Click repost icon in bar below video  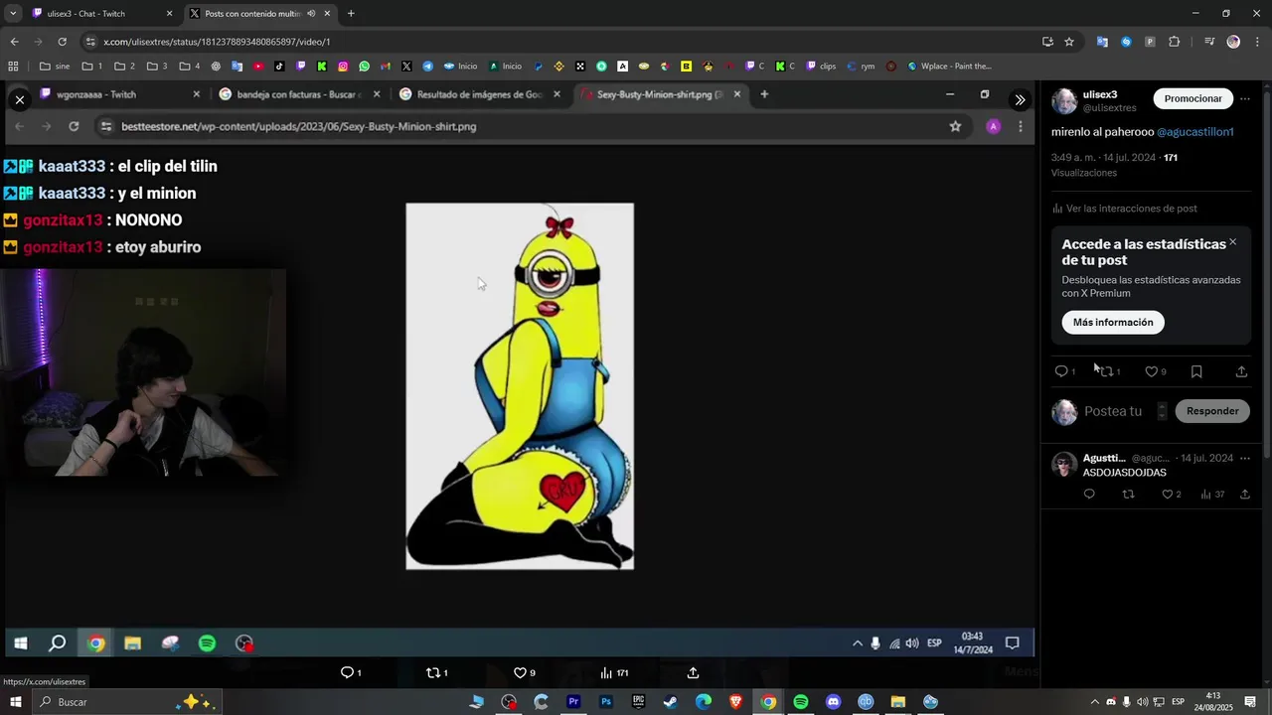point(432,672)
